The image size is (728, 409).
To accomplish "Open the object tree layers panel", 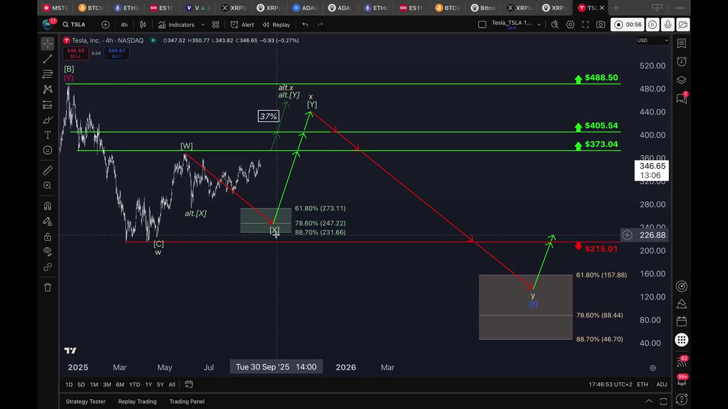I will pos(681,80).
